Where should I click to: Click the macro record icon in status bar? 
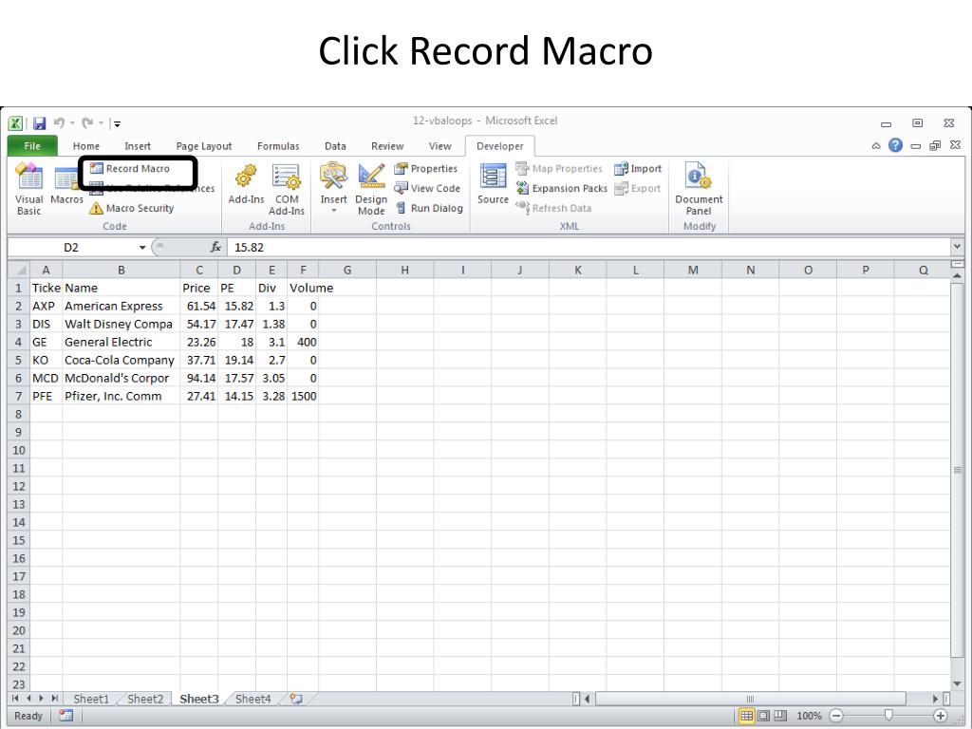(65, 716)
